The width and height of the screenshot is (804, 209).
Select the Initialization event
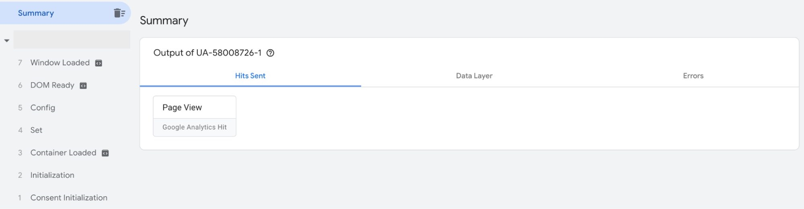click(x=52, y=175)
